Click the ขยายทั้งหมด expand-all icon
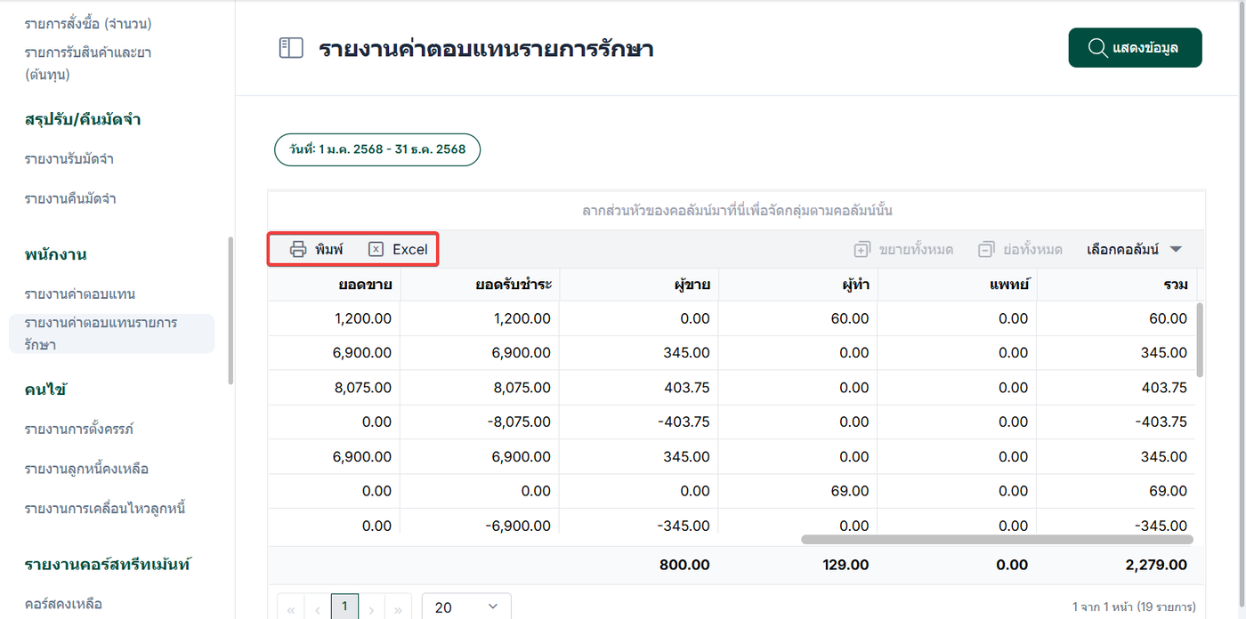 tap(862, 250)
